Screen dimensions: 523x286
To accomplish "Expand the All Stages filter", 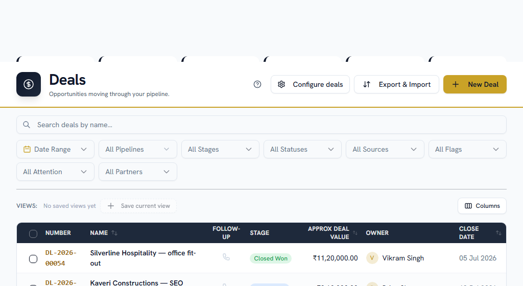I will [x=220, y=149].
